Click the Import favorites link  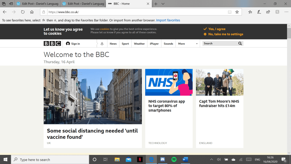click(x=168, y=20)
